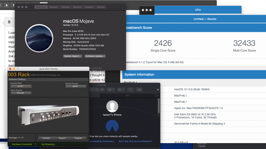The image size is (266, 149).
Task: Click the Support button in Avid 003
Action: 62,138
